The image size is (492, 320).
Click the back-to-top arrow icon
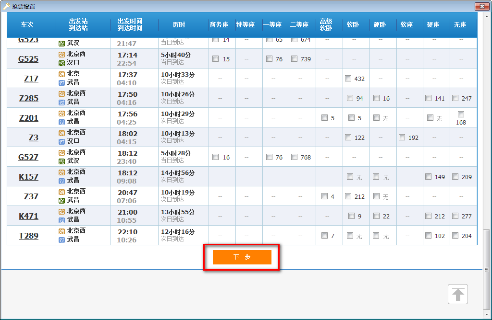click(x=458, y=294)
